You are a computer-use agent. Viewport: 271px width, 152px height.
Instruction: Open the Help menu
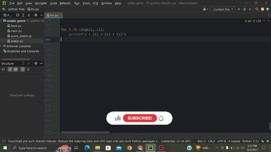click(x=118, y=3)
